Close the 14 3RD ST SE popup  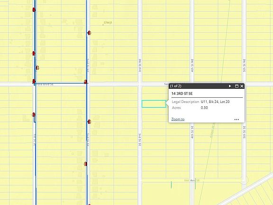pos(242,86)
